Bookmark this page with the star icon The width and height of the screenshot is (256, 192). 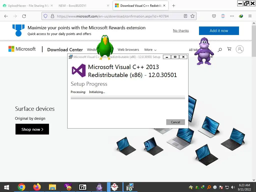point(192,16)
